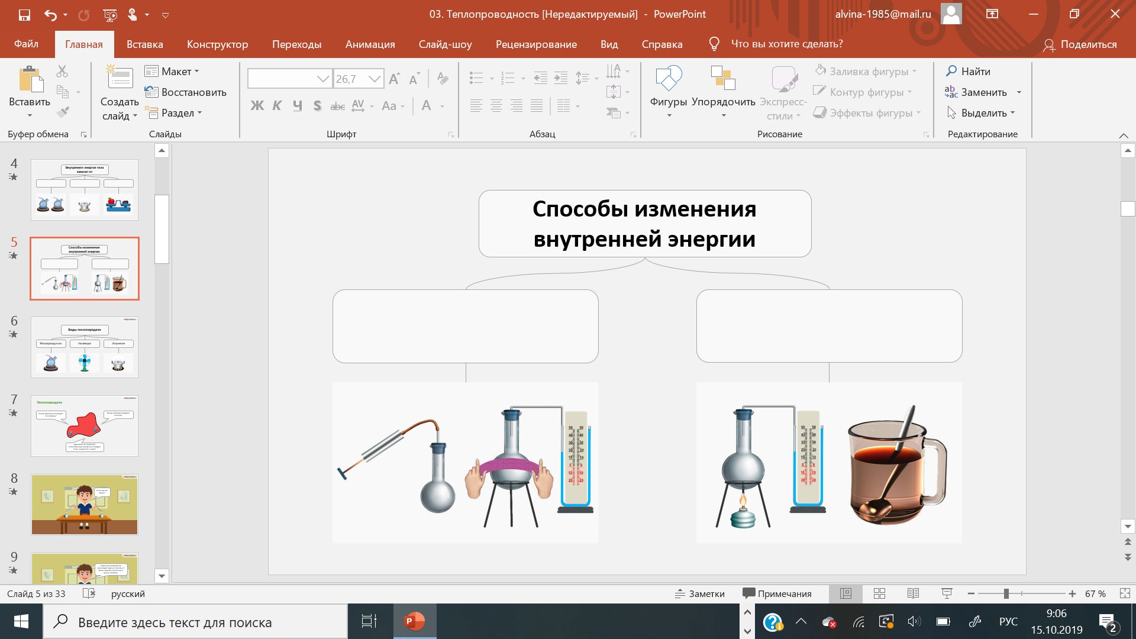Scroll down in the slides panel

click(161, 577)
